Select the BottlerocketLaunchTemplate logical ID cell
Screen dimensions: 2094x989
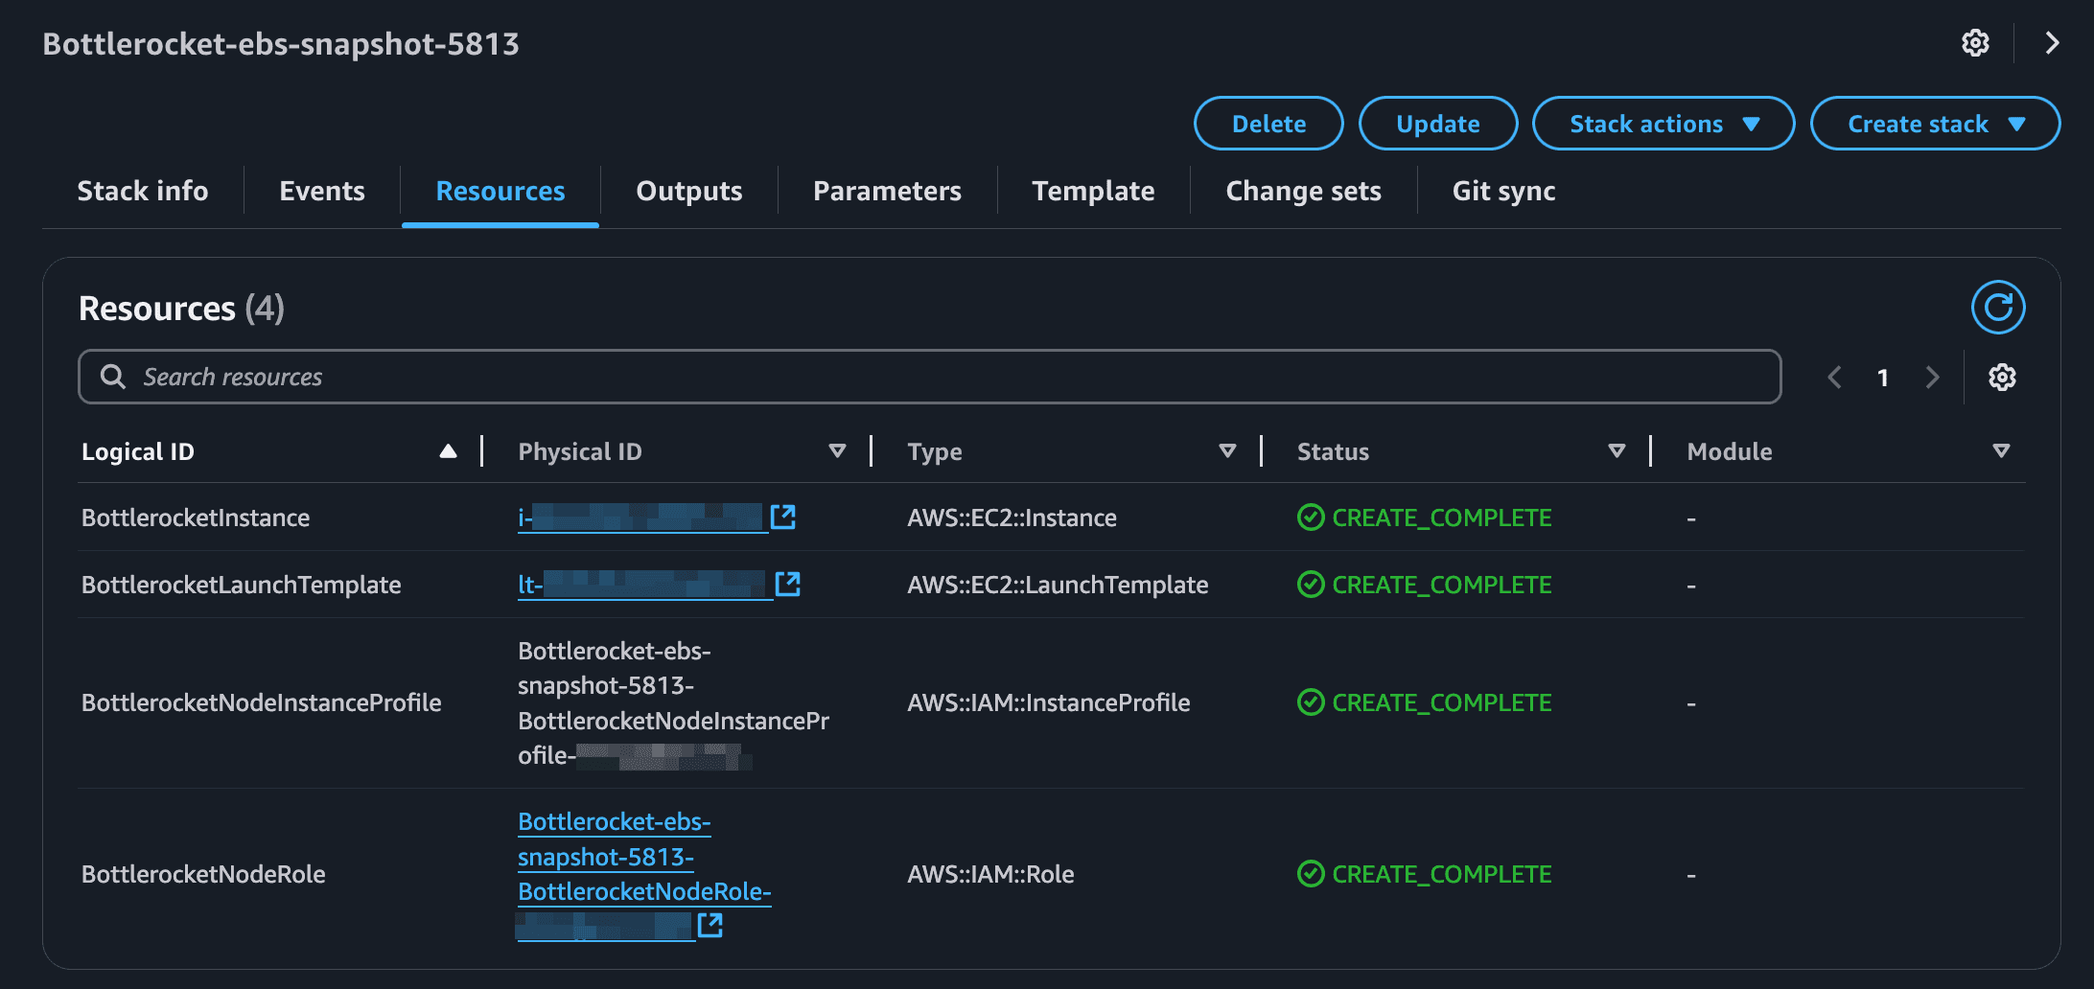tap(242, 585)
